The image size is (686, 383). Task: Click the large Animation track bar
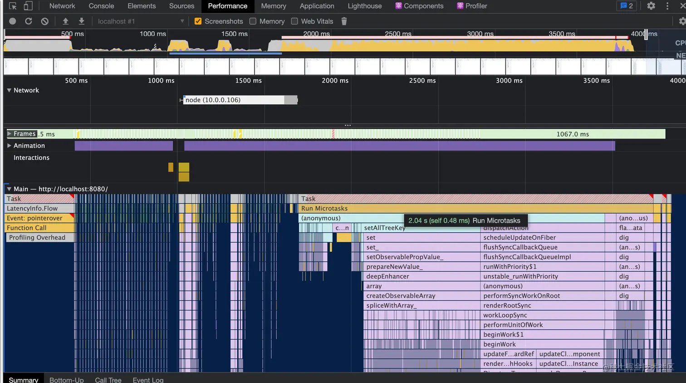(399, 146)
